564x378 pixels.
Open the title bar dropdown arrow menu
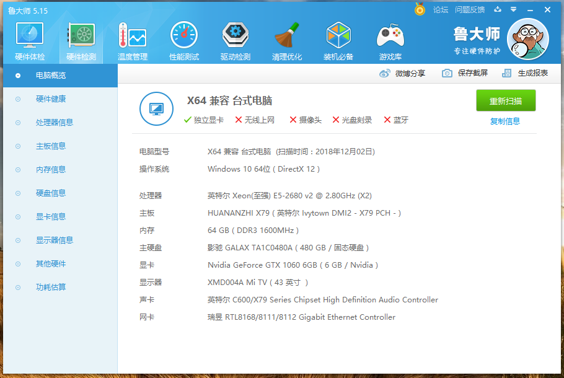[512, 9]
